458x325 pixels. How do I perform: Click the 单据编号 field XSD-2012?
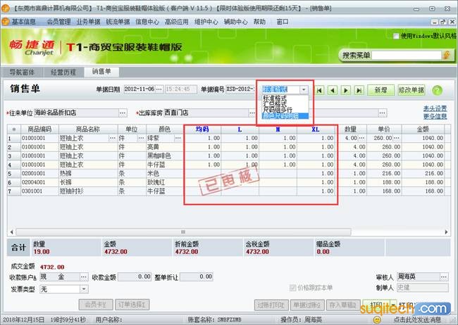pos(240,89)
